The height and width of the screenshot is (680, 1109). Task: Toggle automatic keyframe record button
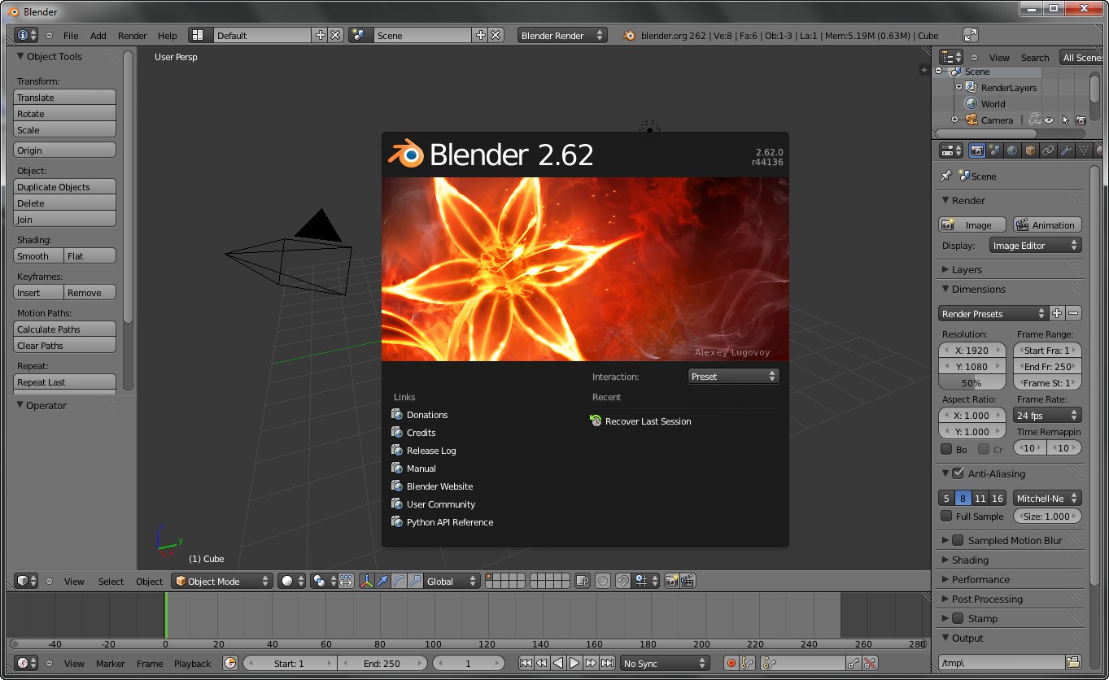(731, 664)
